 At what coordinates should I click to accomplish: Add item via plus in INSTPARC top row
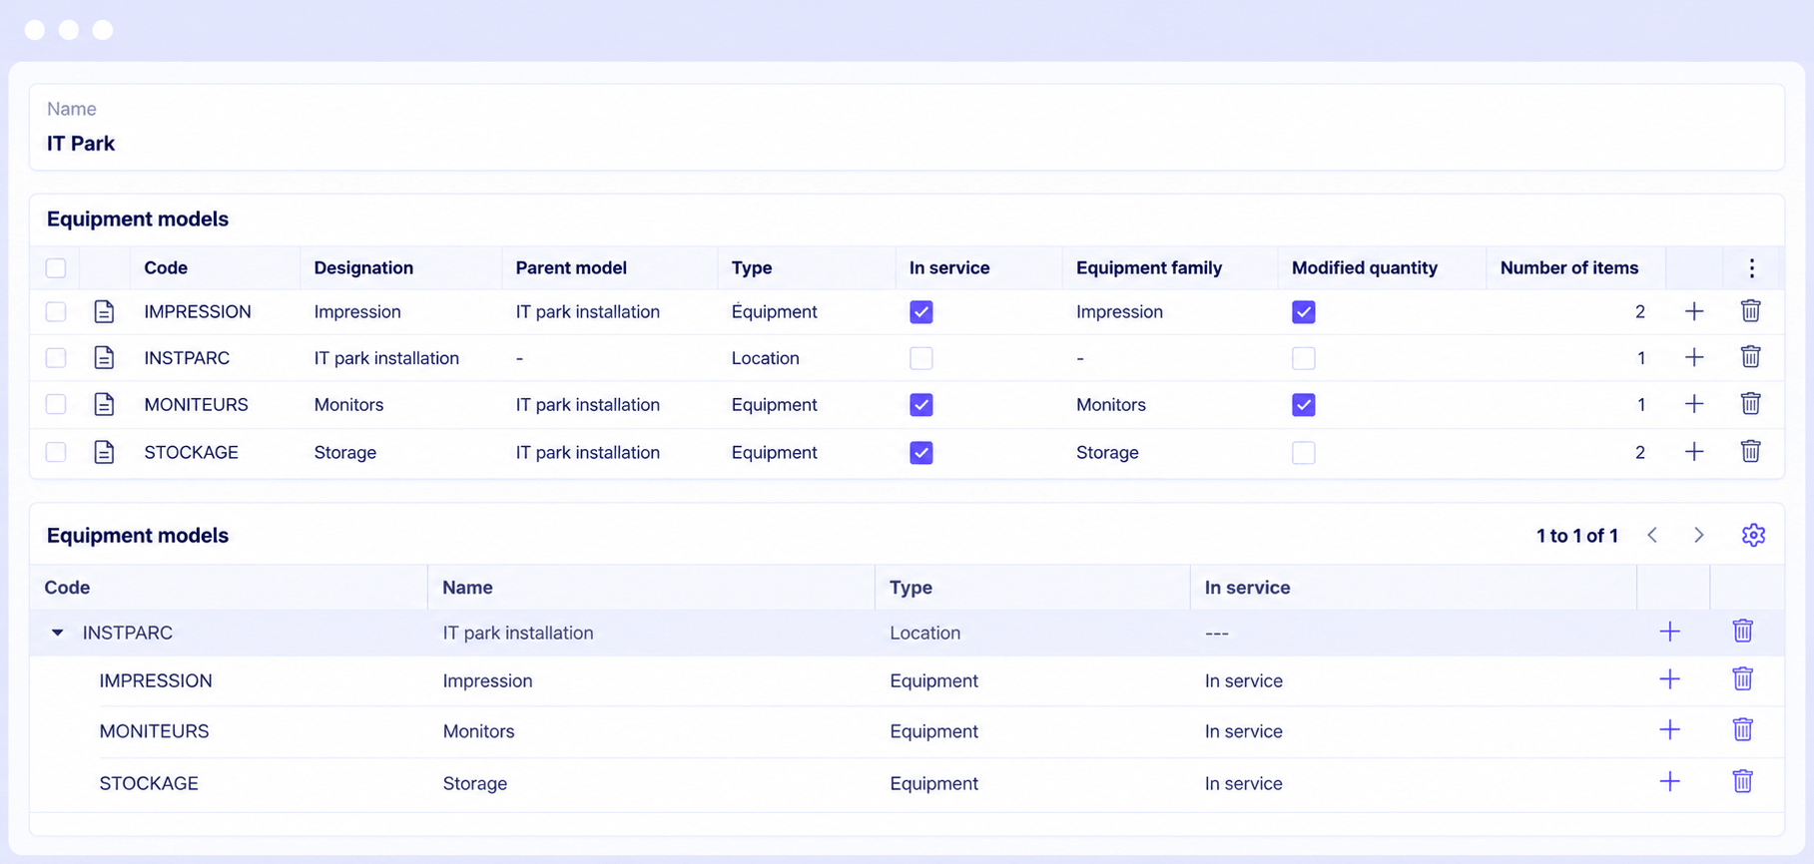click(1694, 357)
